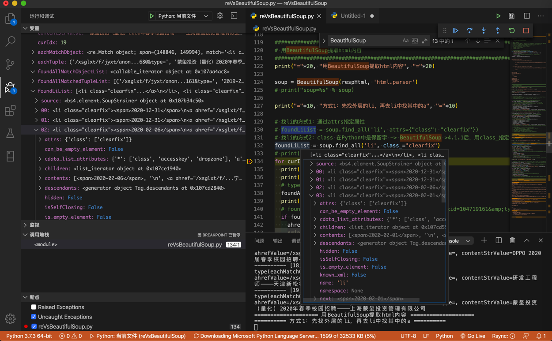Click Go Live in status bar
552x341 pixels.
(x=473, y=336)
